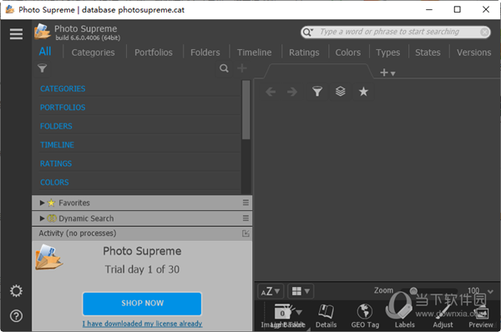Open the hamburger main menu
Image resolution: width=501 pixels, height=332 pixels.
(x=16, y=34)
